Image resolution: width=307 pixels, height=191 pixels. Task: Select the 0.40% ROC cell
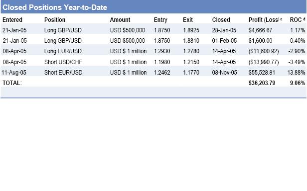click(x=298, y=41)
